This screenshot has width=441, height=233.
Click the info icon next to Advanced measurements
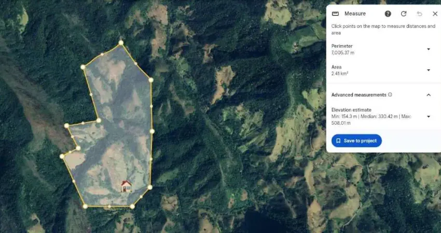pyautogui.click(x=390, y=95)
